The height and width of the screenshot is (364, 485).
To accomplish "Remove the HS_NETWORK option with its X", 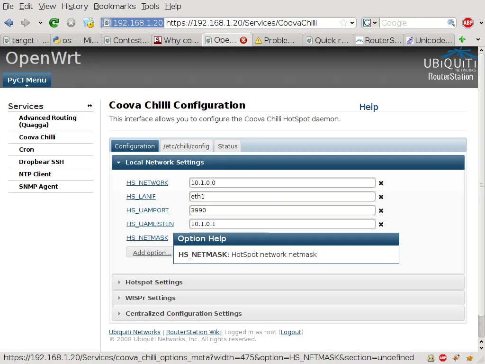I will click(381, 183).
